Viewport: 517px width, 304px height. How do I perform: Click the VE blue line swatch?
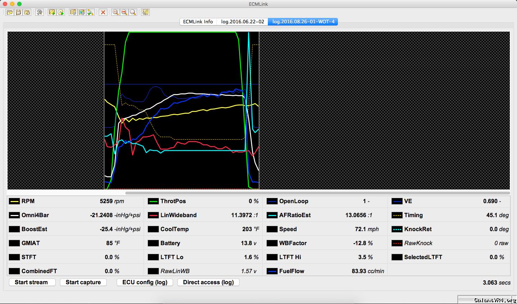(x=397, y=201)
